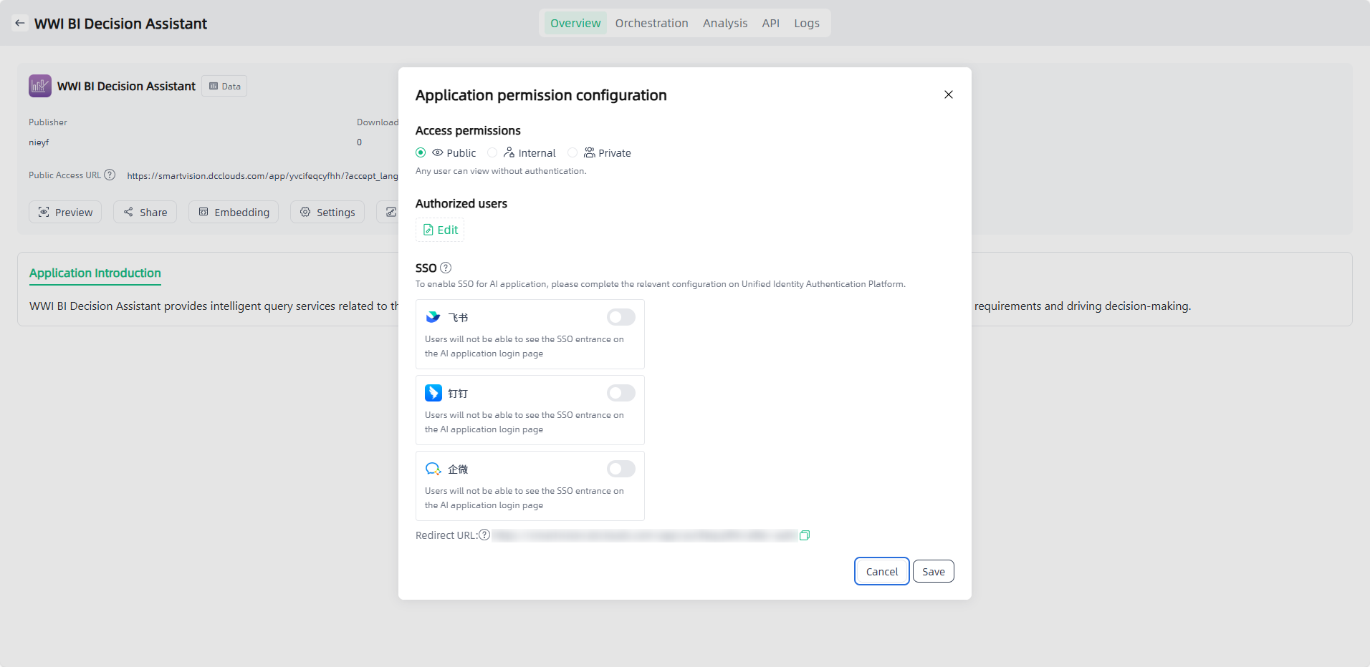Enable the 钉钉 SSO toggle
This screenshot has width=1370, height=667.
(621, 393)
